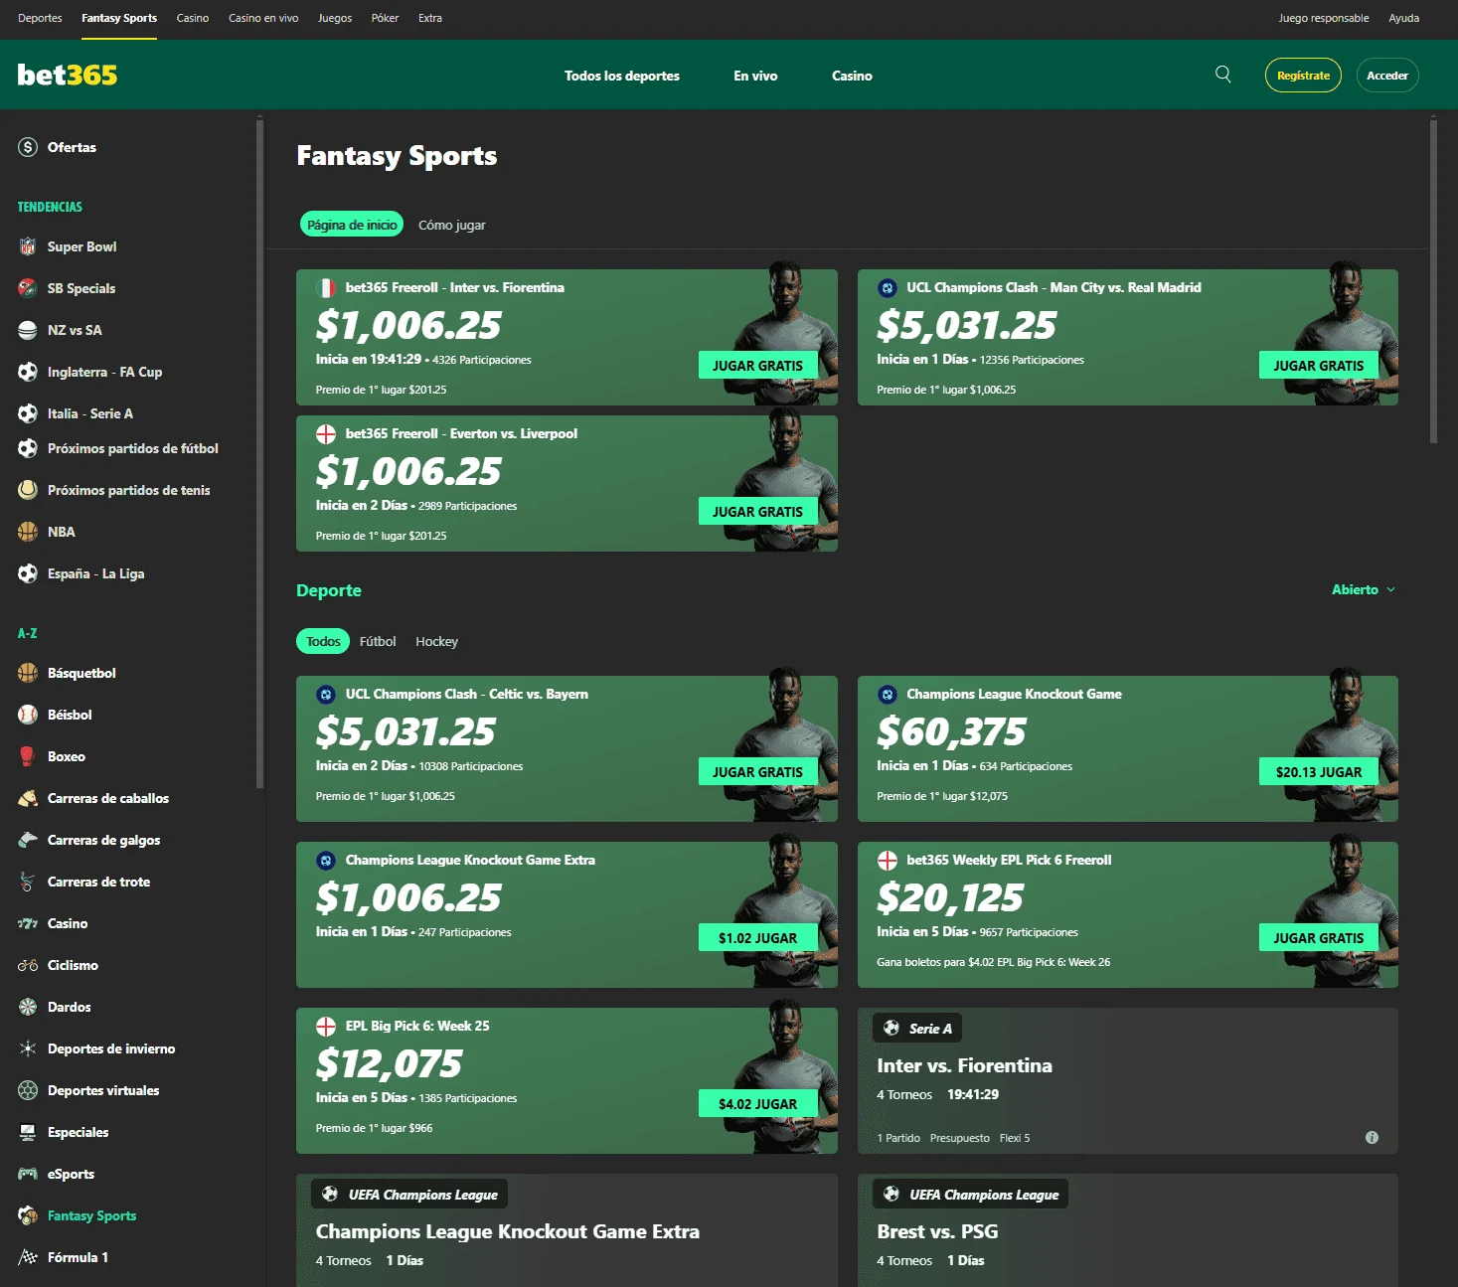The width and height of the screenshot is (1458, 1287).
Task: Click the main page vertical scrollbar
Action: 1433,281
